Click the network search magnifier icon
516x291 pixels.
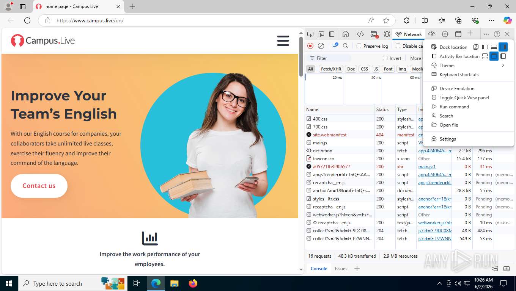coord(346,46)
